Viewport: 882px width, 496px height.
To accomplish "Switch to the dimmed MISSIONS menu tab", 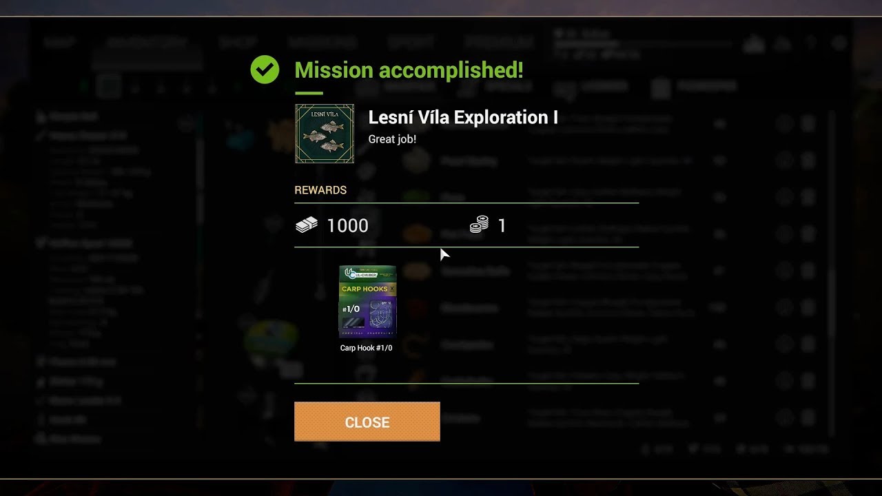I will point(322,43).
